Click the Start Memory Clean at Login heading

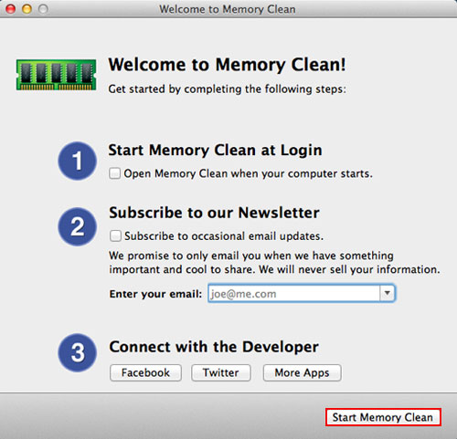coord(215,151)
